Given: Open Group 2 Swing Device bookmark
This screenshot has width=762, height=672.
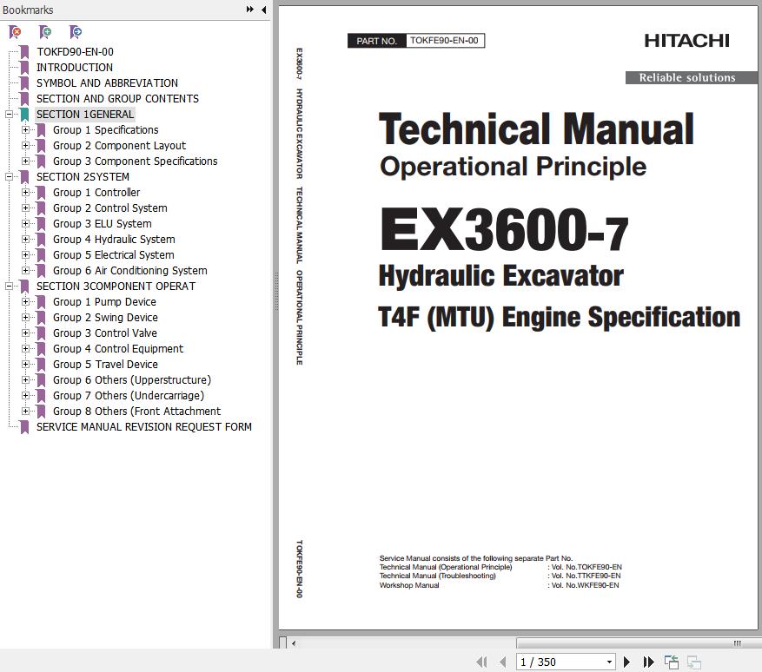Looking at the screenshot, I should (105, 318).
